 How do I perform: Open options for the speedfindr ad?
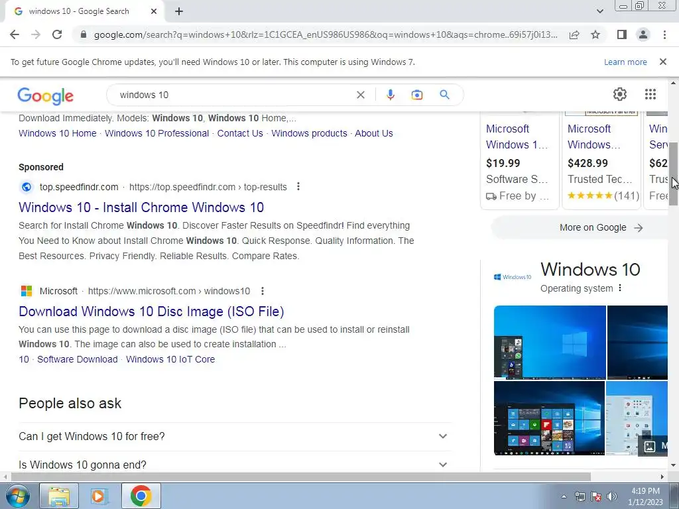click(x=298, y=186)
